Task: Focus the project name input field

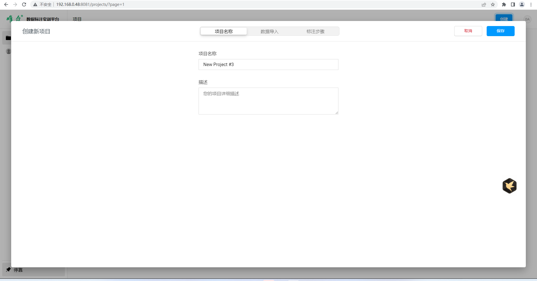Action: click(268, 65)
